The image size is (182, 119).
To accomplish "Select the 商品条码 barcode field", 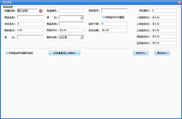I will tap(71, 24).
